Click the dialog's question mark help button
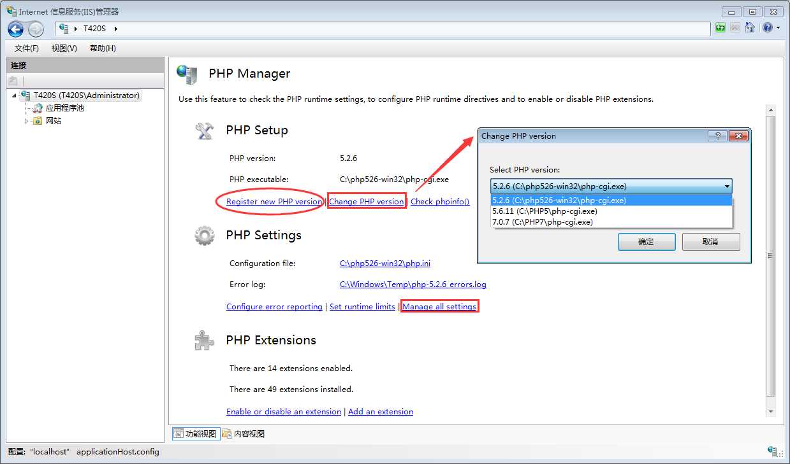The height and width of the screenshot is (464, 790). (717, 136)
